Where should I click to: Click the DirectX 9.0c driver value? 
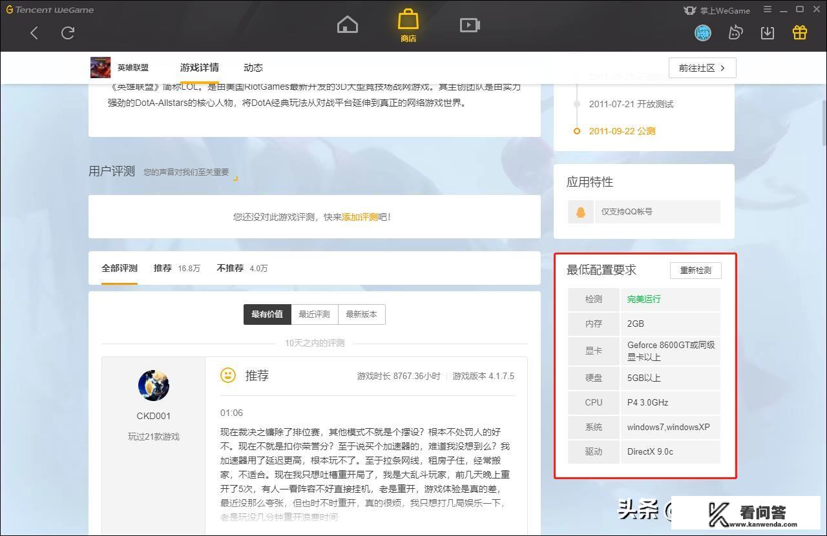pyautogui.click(x=650, y=451)
